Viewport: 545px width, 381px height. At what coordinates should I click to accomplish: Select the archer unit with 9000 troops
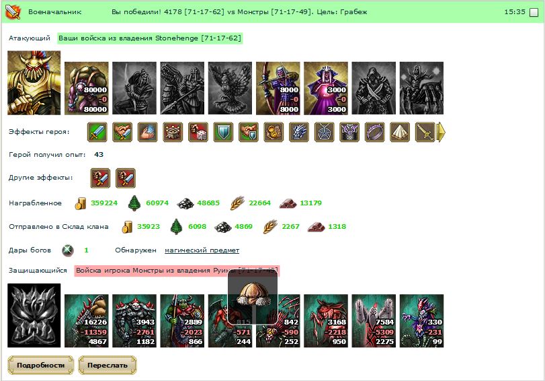(x=278, y=88)
